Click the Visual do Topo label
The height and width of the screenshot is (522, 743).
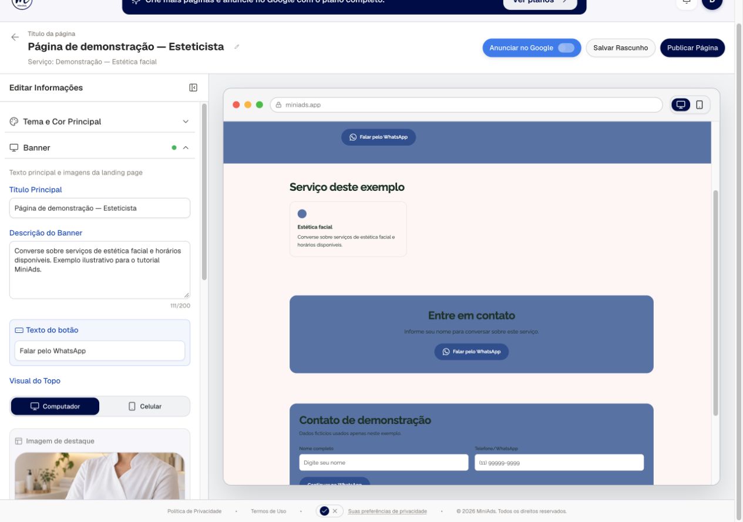tap(35, 381)
